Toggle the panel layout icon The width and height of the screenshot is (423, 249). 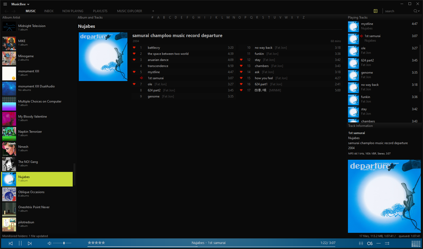pos(375,11)
